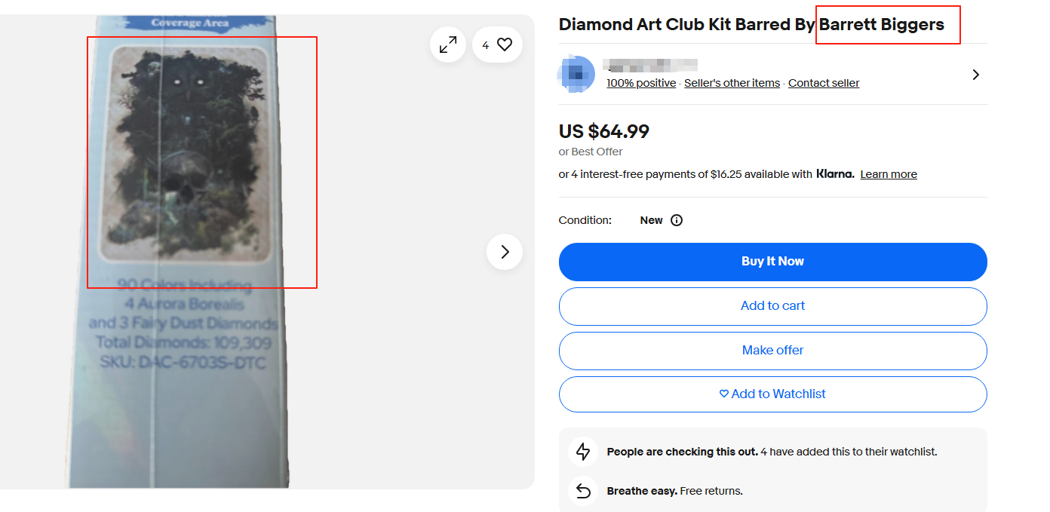
Task: Click the seller's profile avatar
Action: (576, 74)
